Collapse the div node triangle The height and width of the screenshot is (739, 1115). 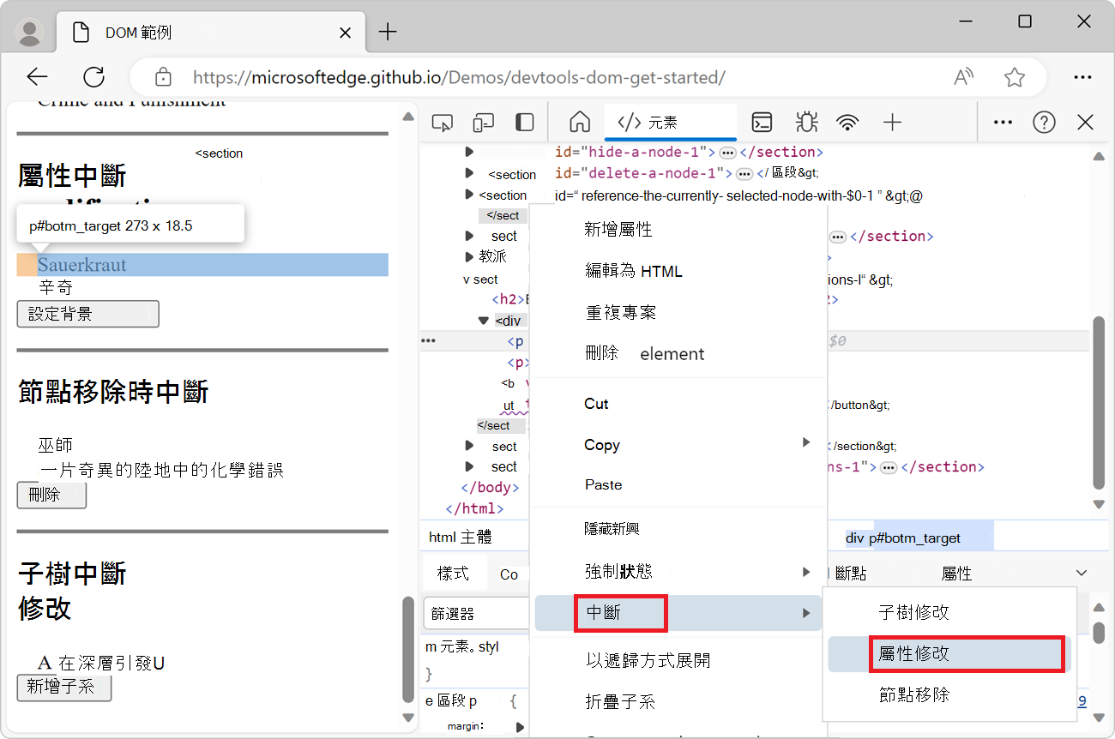tap(484, 321)
